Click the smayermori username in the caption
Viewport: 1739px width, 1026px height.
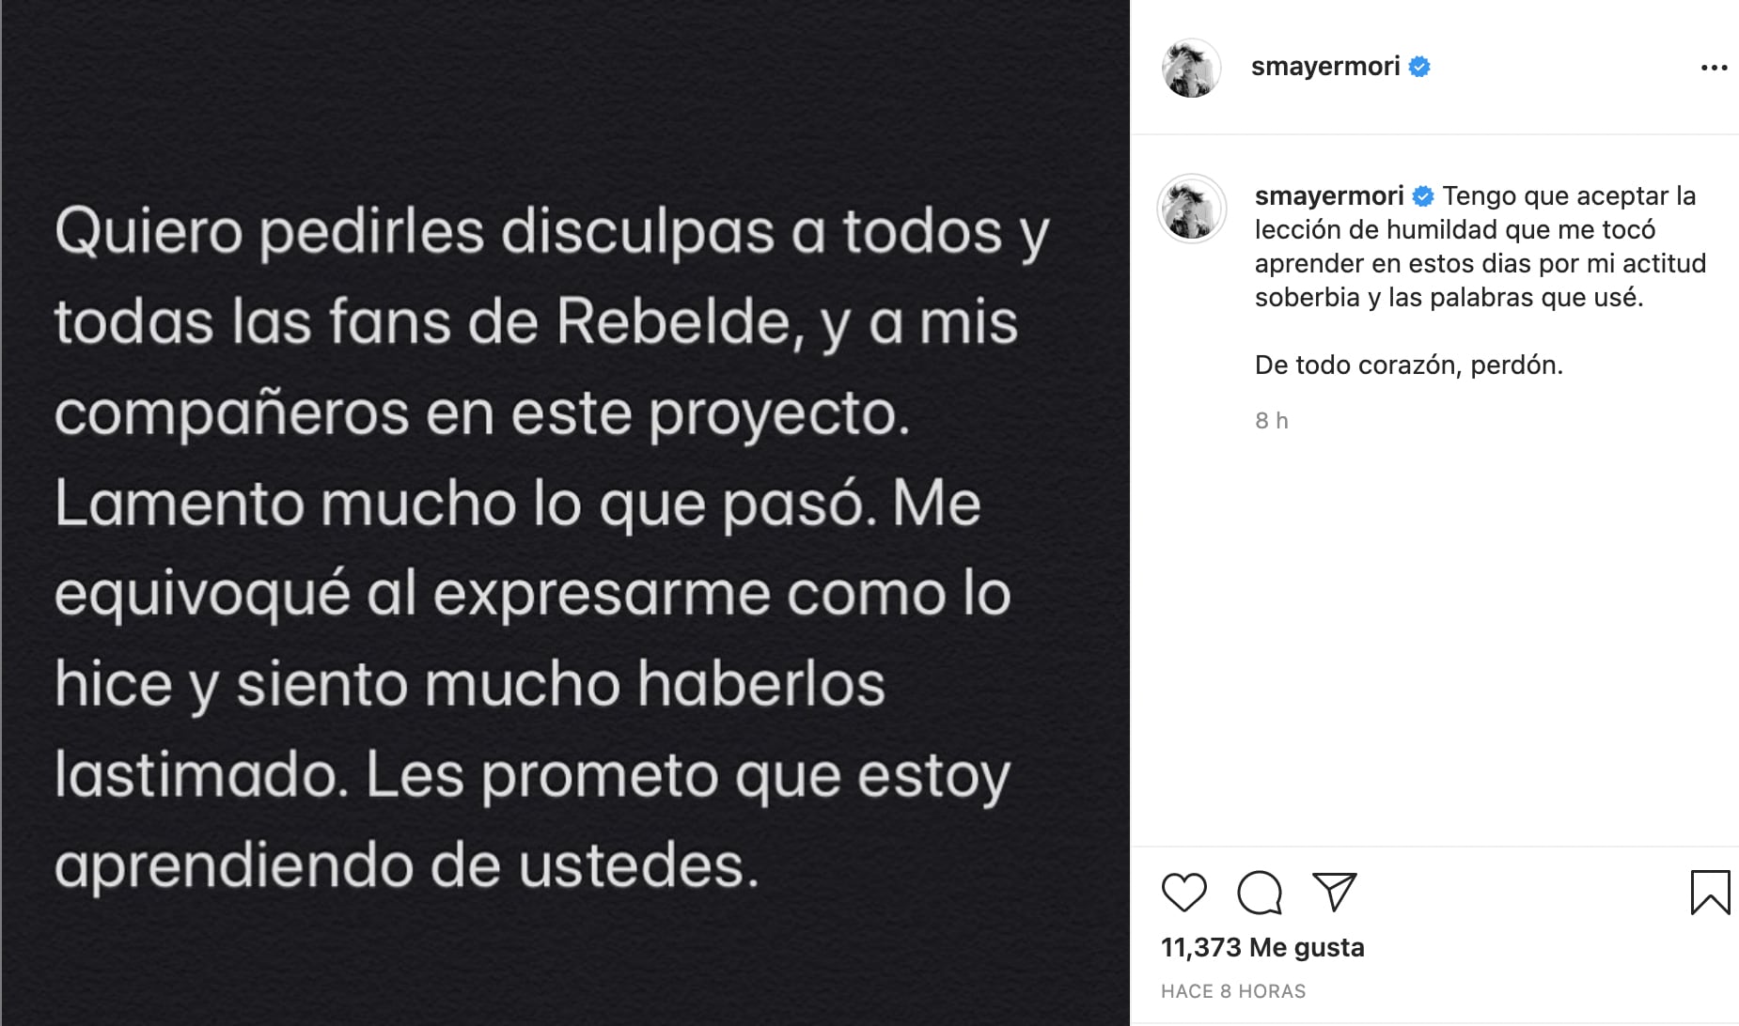(1328, 195)
